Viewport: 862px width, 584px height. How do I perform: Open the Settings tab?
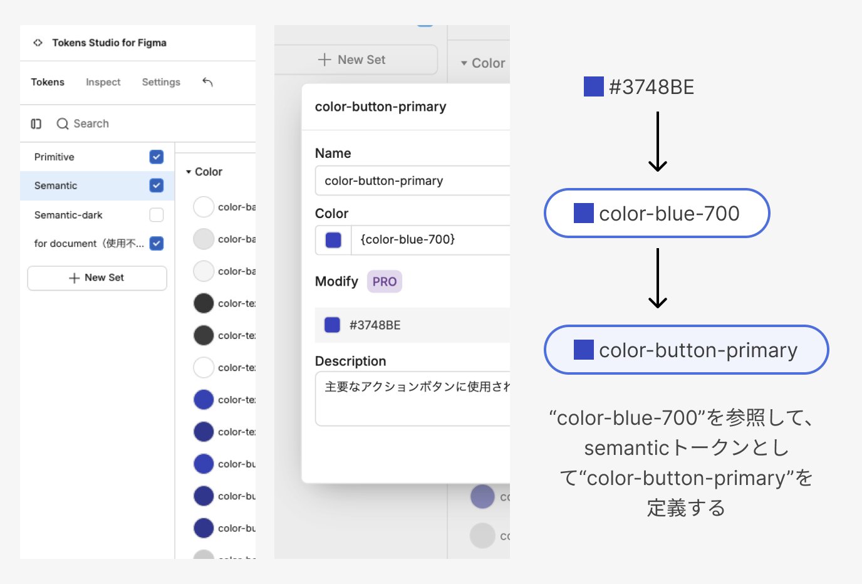pyautogui.click(x=161, y=82)
